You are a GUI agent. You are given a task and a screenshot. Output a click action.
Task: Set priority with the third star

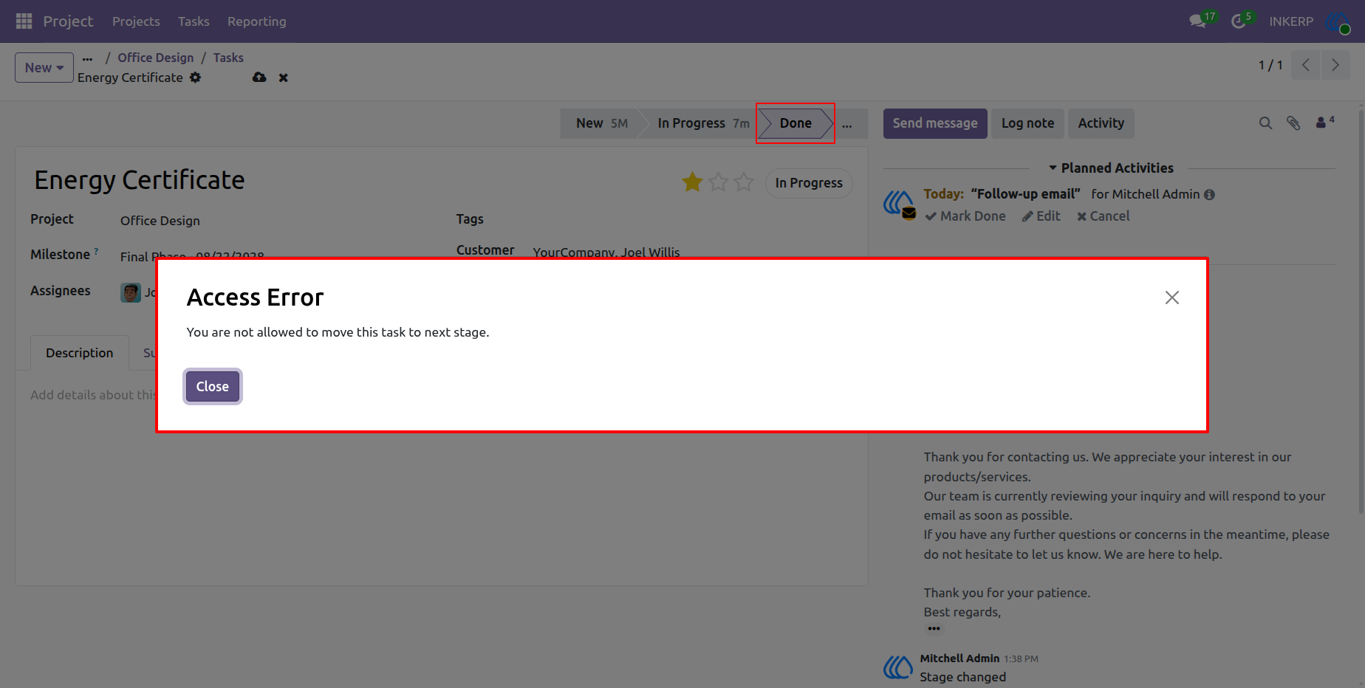click(x=744, y=182)
